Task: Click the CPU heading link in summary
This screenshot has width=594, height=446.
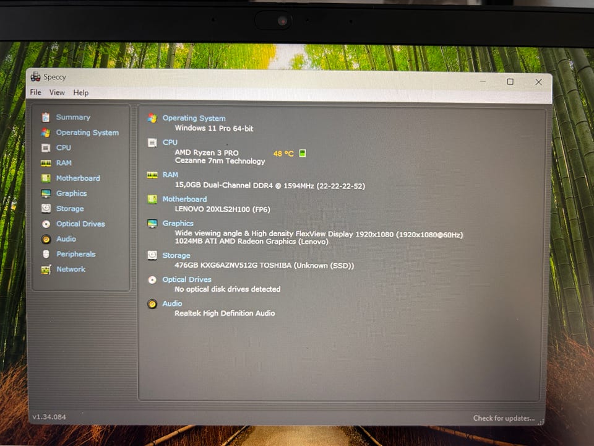Action: tap(170, 142)
